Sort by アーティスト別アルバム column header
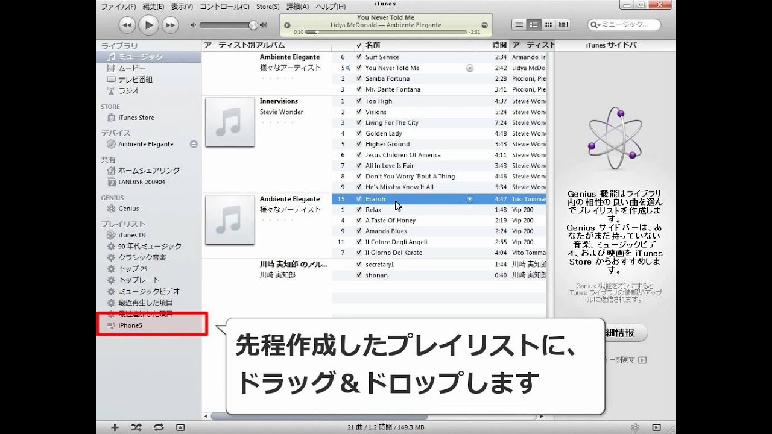 266,45
